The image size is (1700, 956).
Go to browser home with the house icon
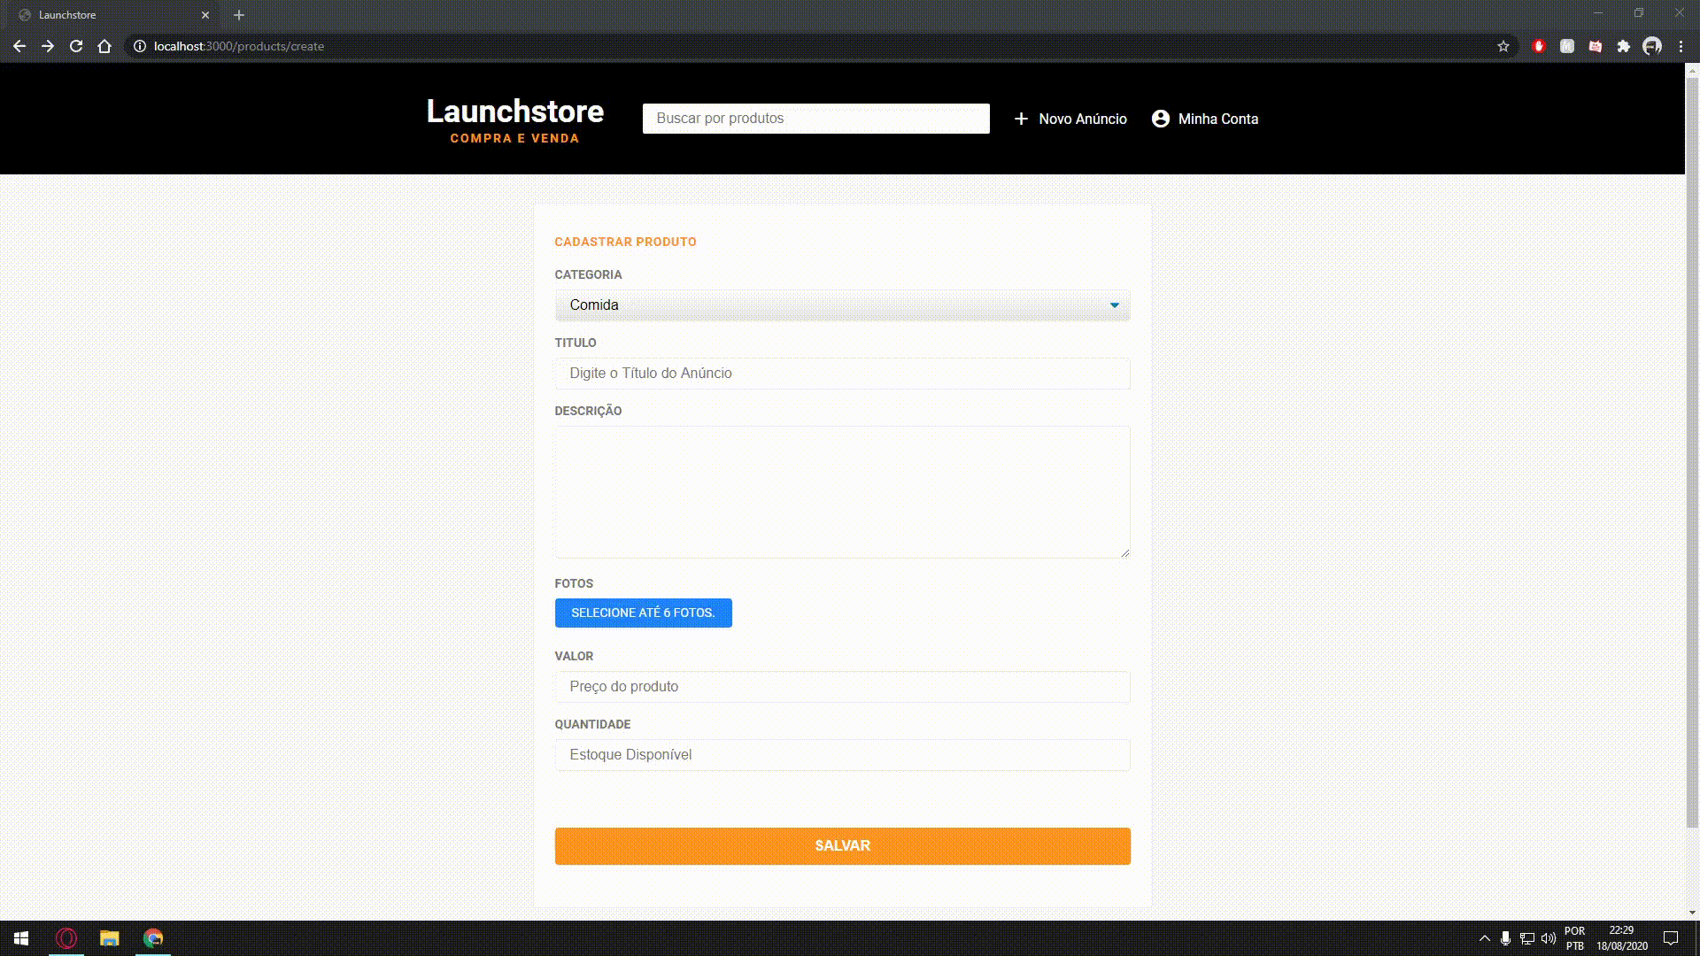pos(104,46)
